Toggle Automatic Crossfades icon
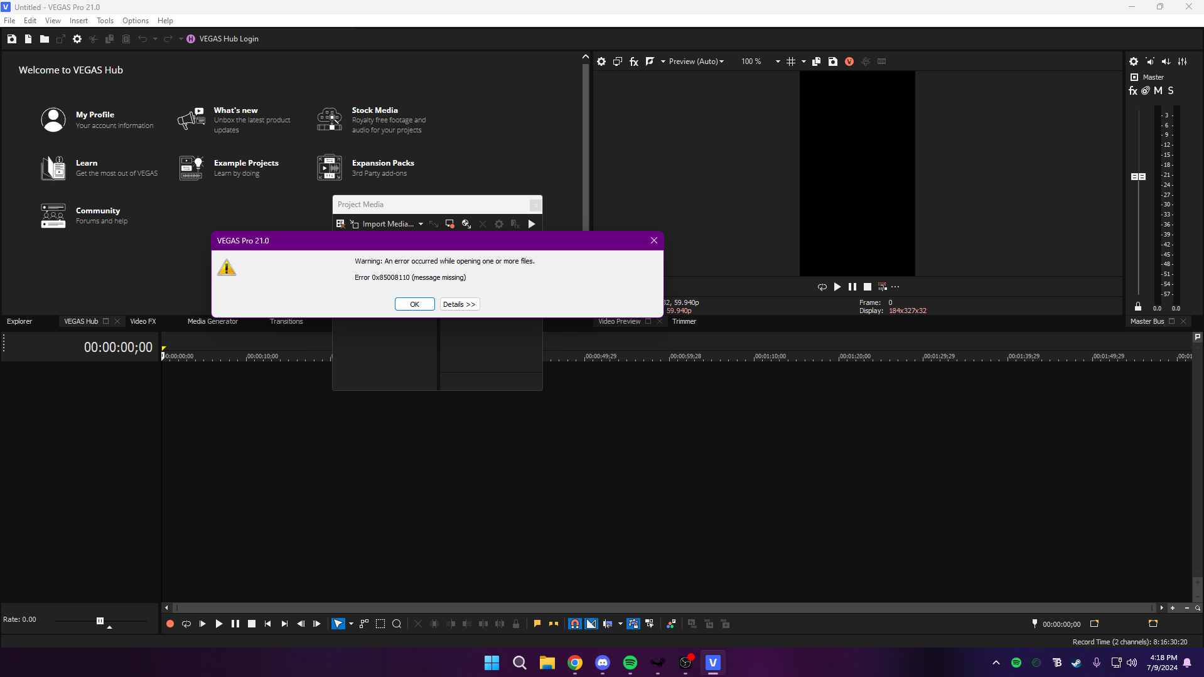Screen dimensions: 1204x677 point(591,624)
